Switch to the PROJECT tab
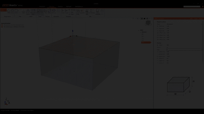 point(42,6)
